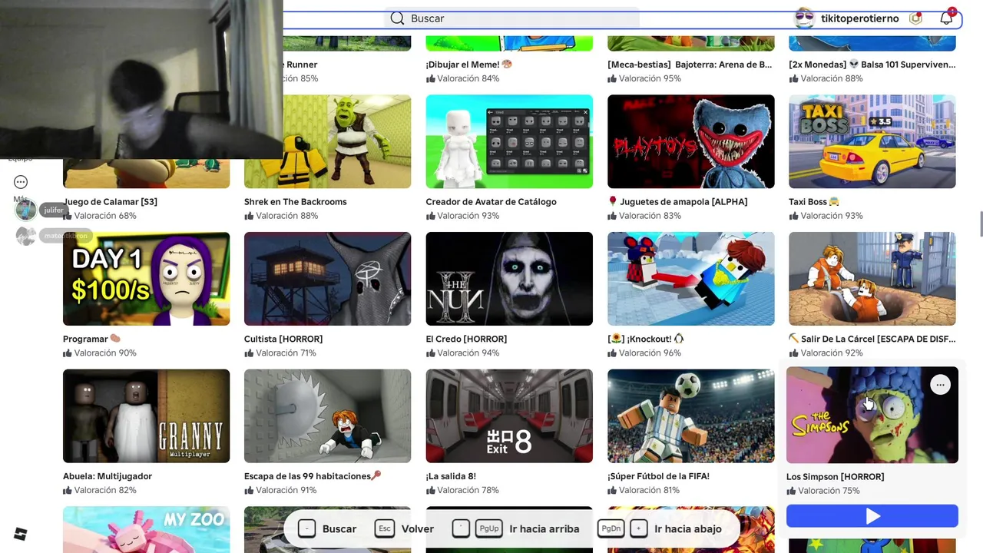Click the Los Simpson [HORROR] title

coord(836,477)
